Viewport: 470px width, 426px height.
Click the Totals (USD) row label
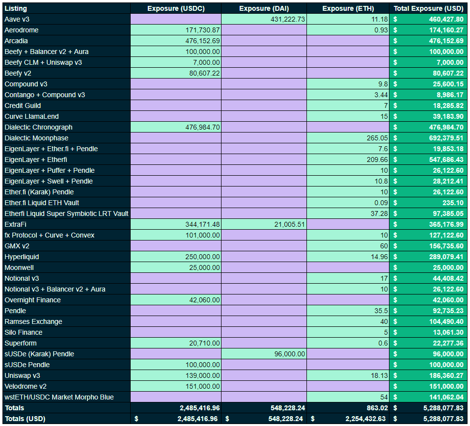click(66, 418)
